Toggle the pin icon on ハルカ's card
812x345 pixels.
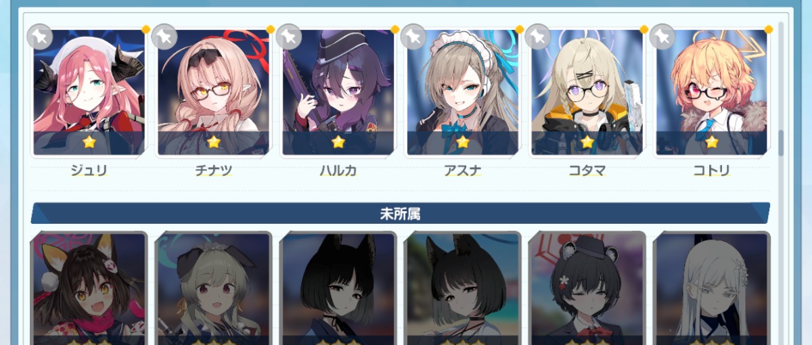coord(289,37)
